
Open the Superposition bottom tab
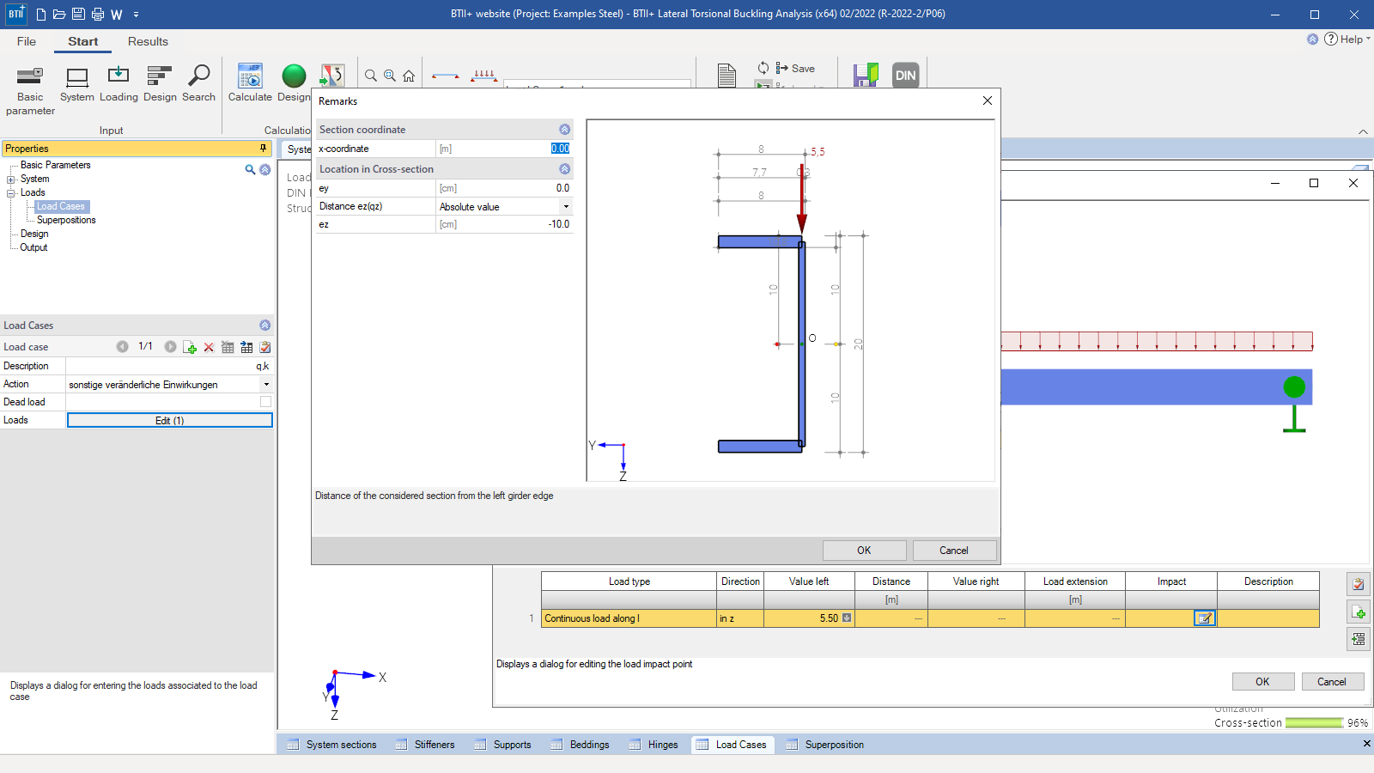[x=825, y=745]
